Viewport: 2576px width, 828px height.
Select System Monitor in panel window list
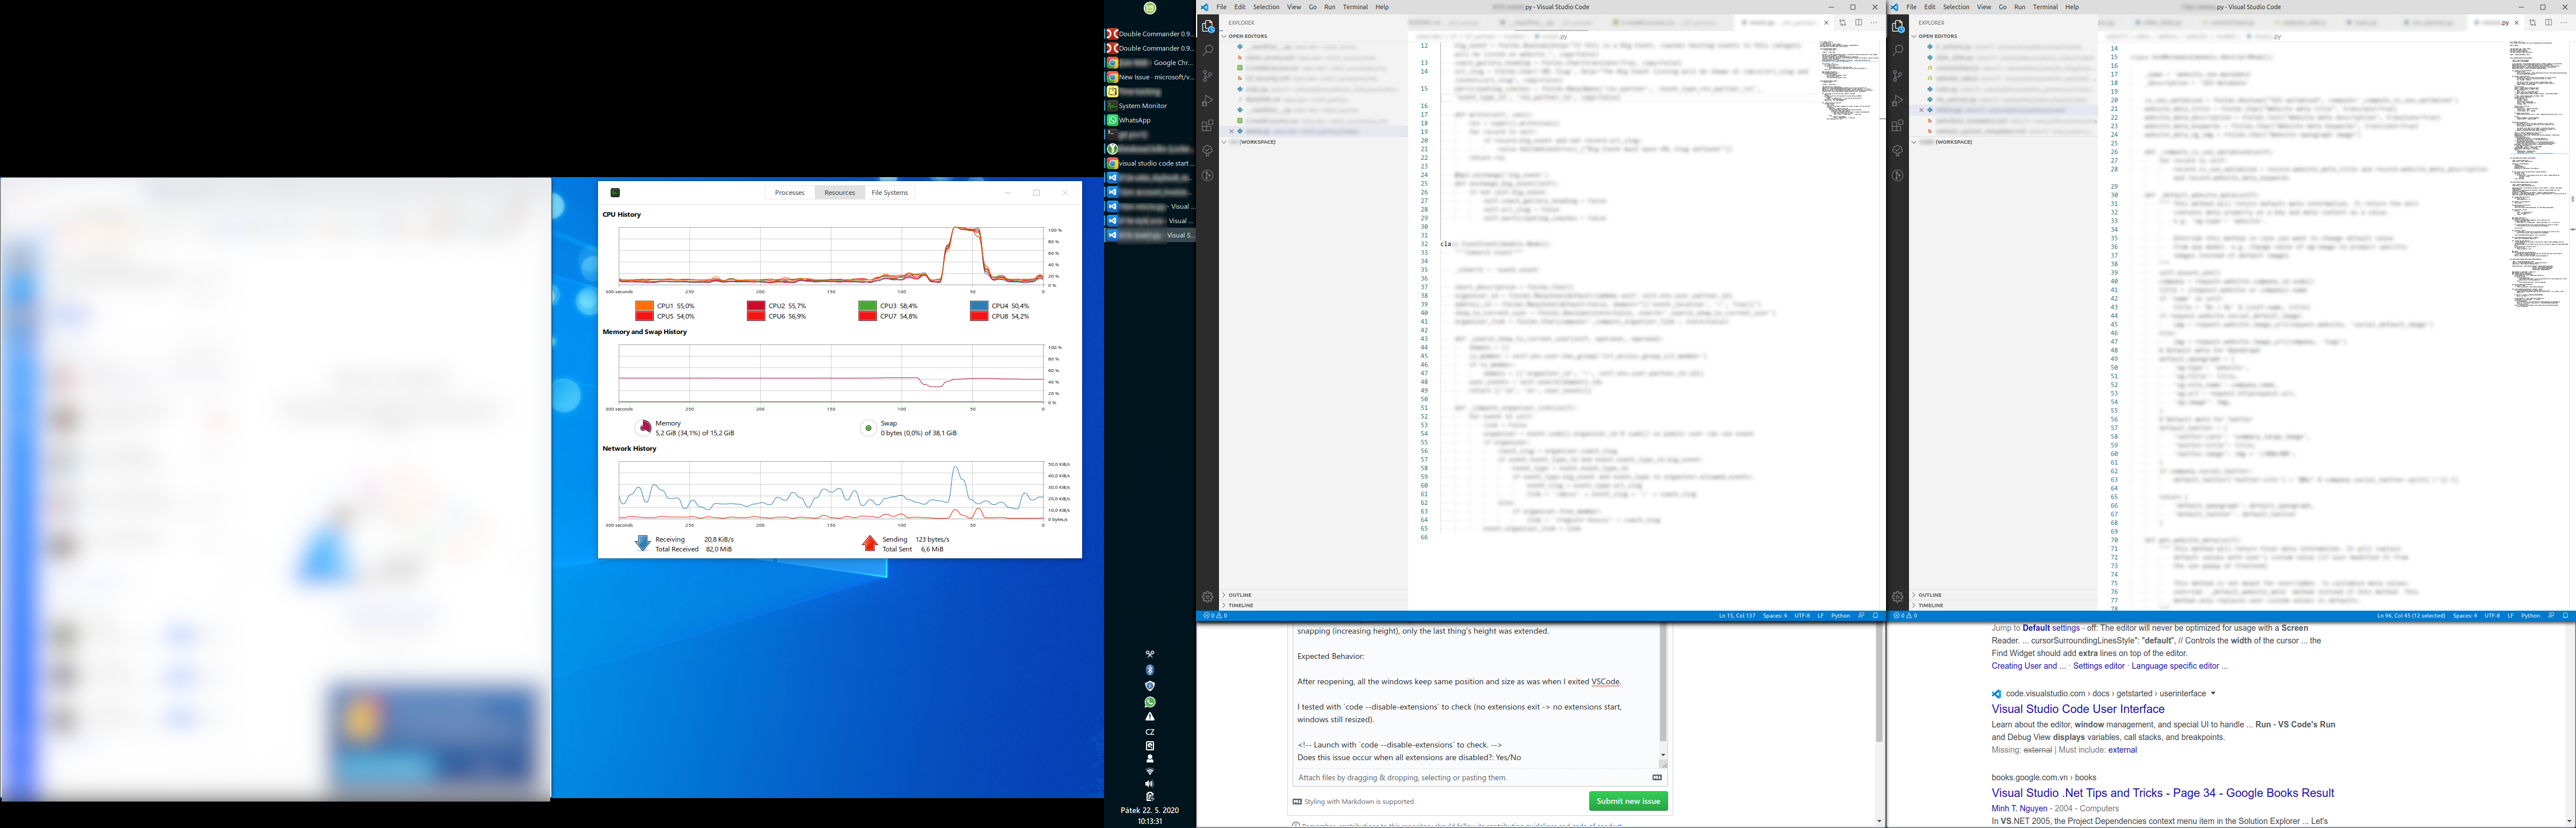(1150, 106)
